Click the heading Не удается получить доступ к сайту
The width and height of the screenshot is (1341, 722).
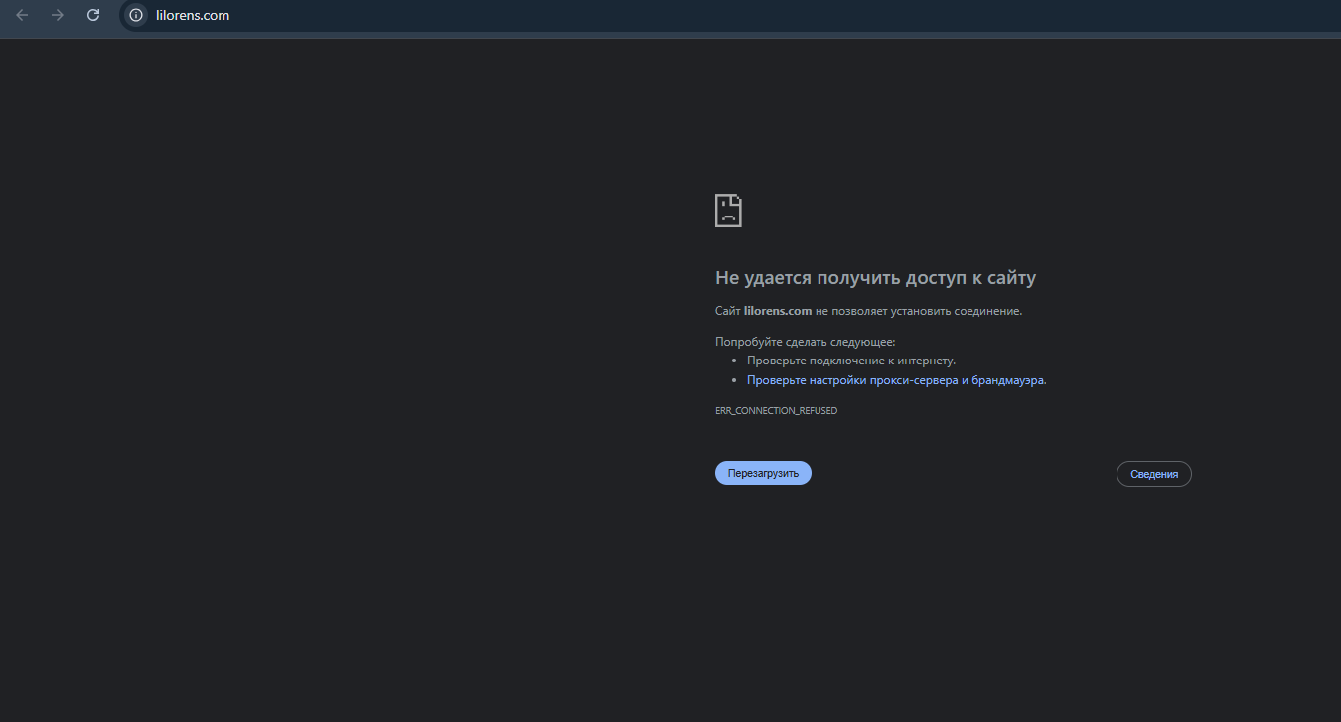[x=875, y=278]
